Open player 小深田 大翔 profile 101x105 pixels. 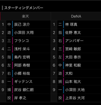coord(24,32)
